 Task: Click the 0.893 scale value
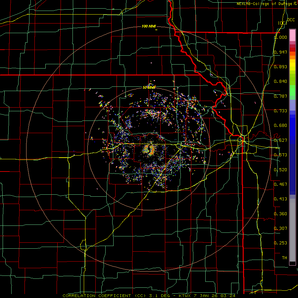click(280, 67)
